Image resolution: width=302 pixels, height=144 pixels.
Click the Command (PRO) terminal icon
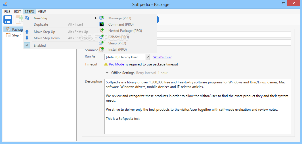(102, 24)
